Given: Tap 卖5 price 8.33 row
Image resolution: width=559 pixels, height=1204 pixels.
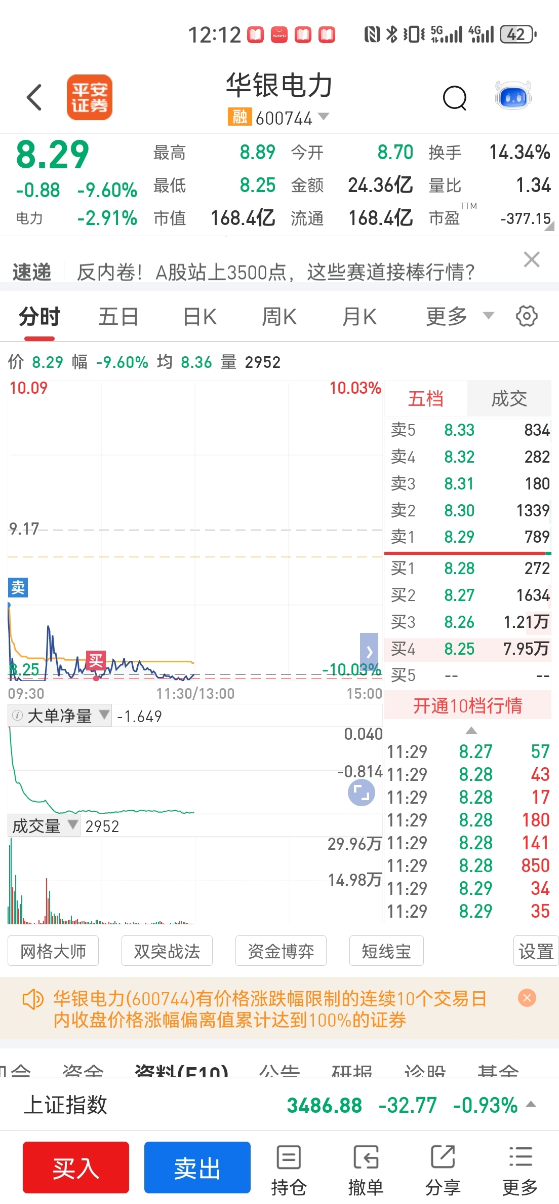Looking at the screenshot, I should point(468,430).
